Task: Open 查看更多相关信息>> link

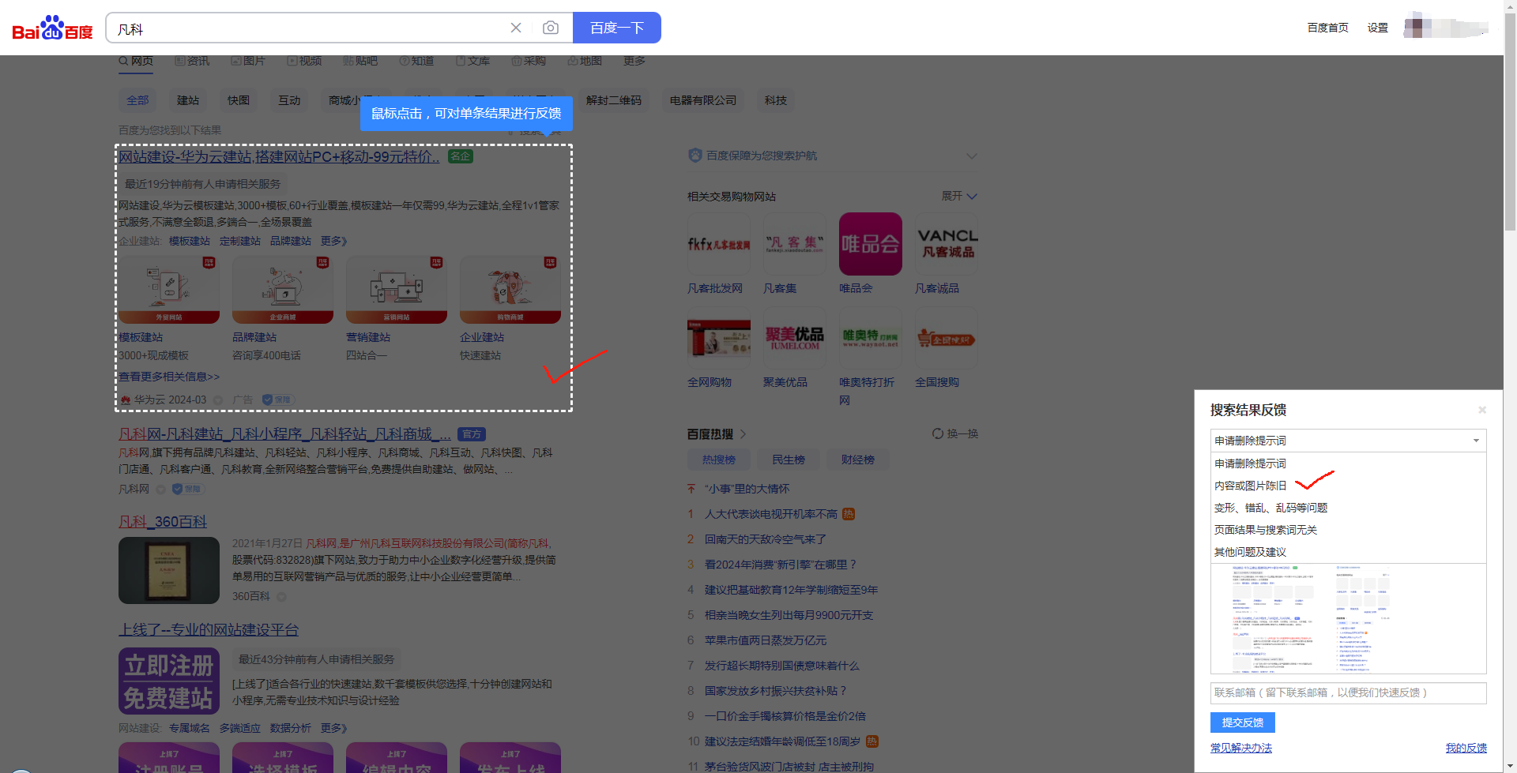Action: point(169,377)
